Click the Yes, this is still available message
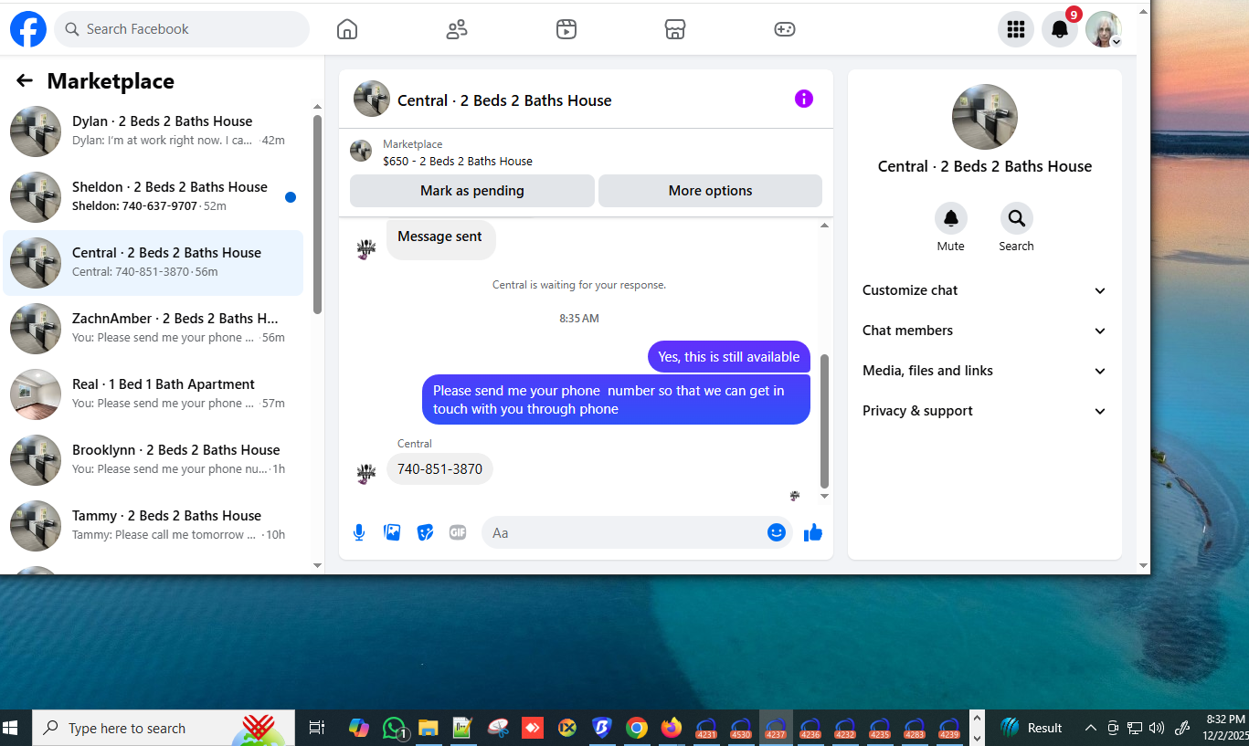1249x746 pixels. pyautogui.click(x=729, y=357)
